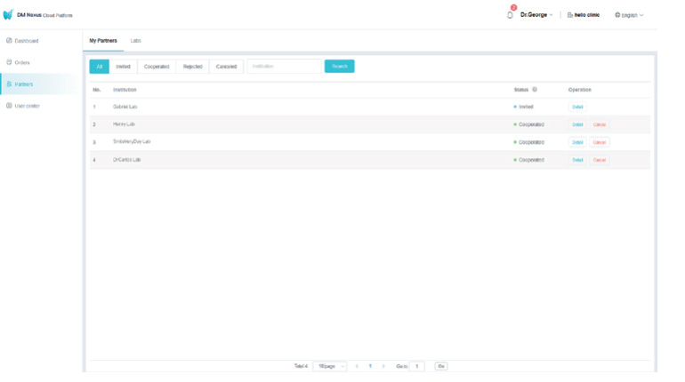Click the DM Nexus logo
This screenshot has height=382, width=685.
(x=9, y=15)
